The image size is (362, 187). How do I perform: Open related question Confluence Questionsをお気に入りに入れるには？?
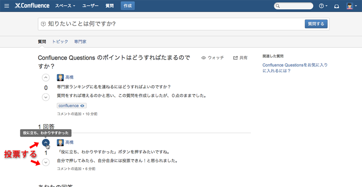coord(295,68)
